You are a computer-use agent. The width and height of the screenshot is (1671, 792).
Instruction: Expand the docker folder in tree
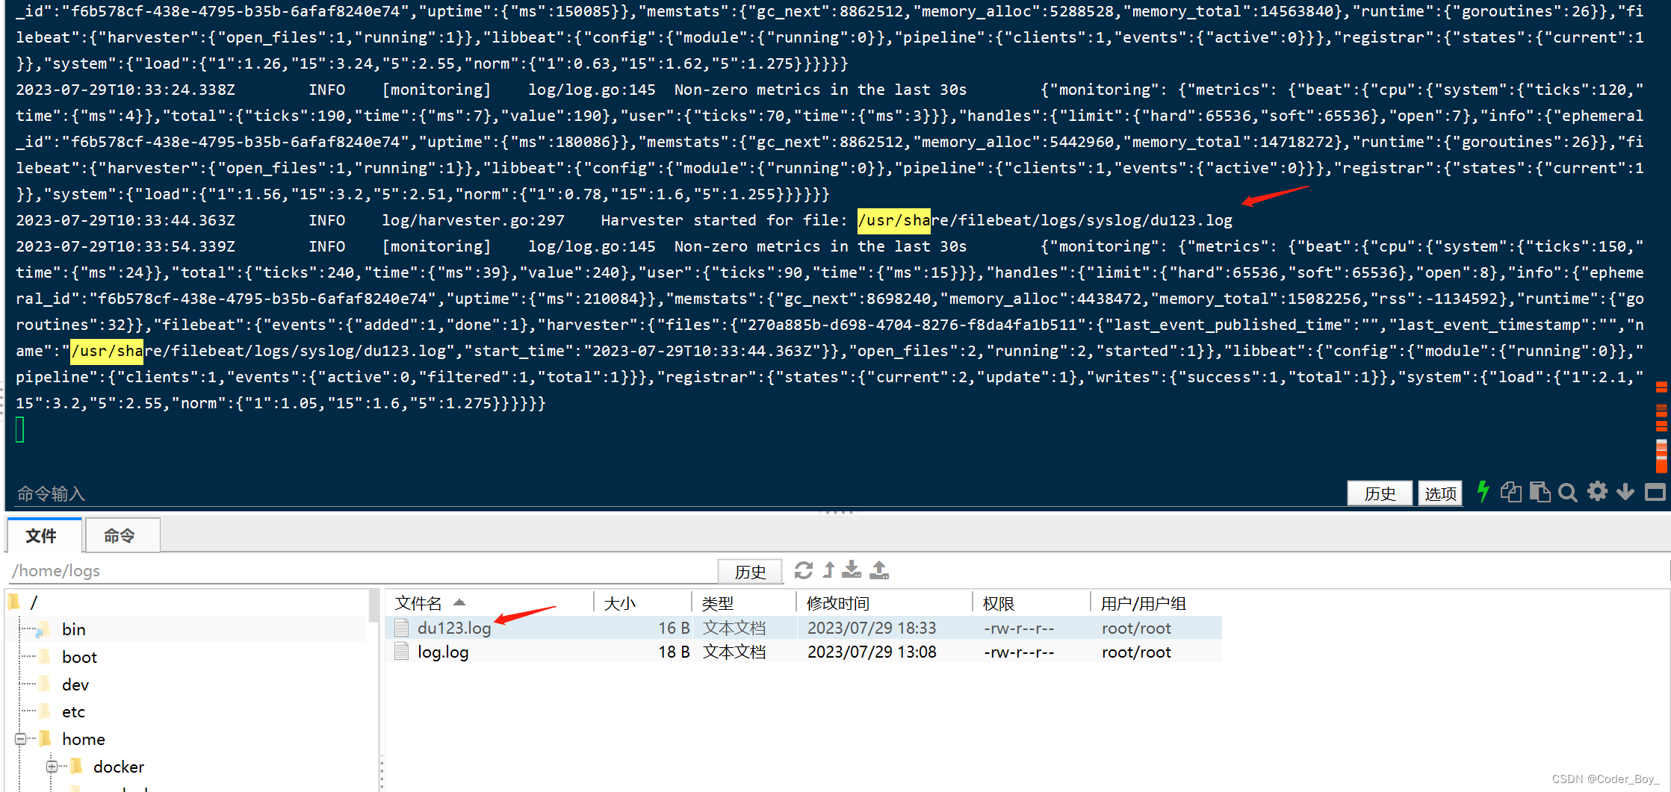[52, 767]
